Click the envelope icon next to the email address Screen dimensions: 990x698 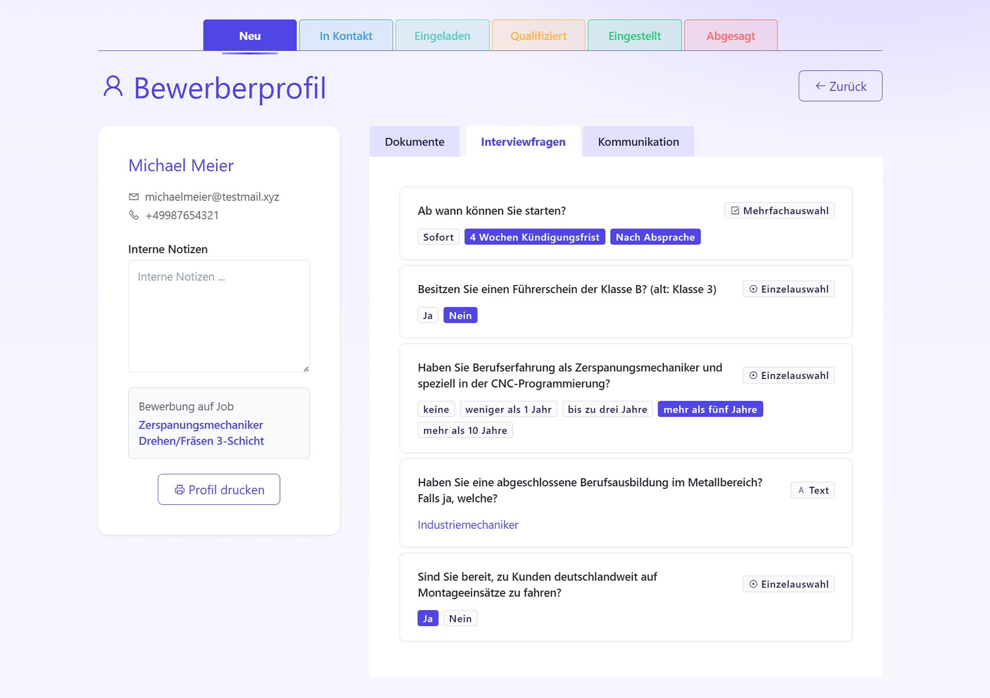[x=134, y=196]
